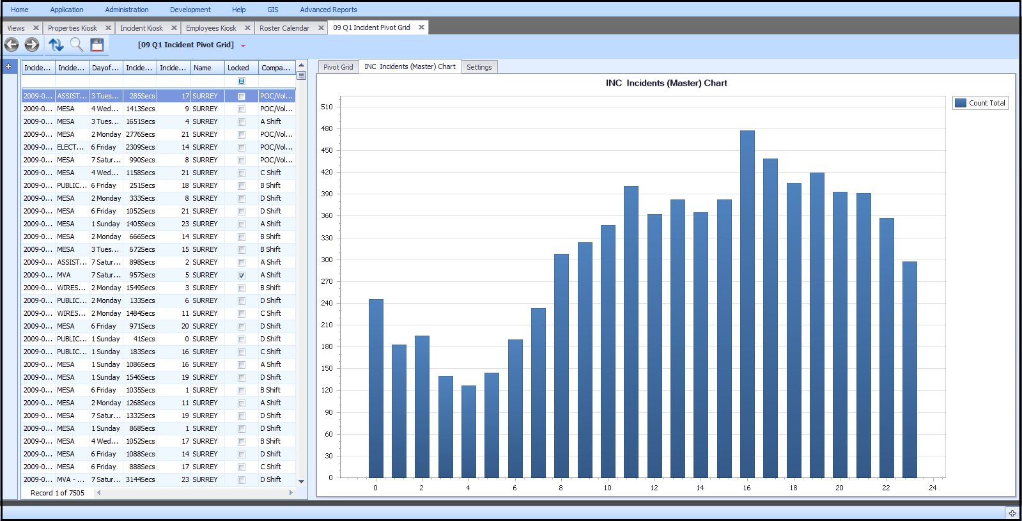Viewport: 1022px width, 521px height.
Task: Check Locked box in first selected row
Action: (x=242, y=97)
